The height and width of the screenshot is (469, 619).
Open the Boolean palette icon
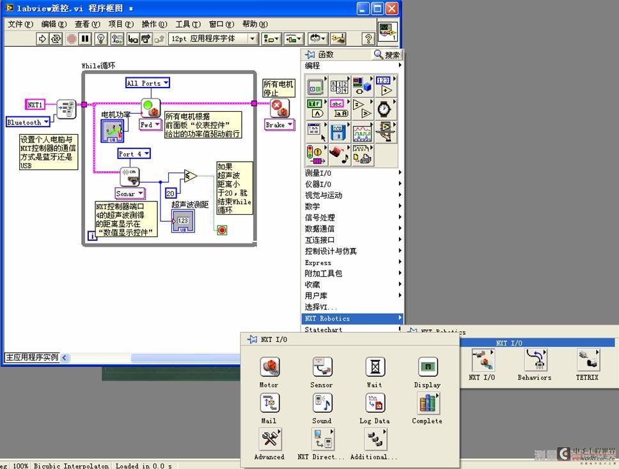[316, 109]
